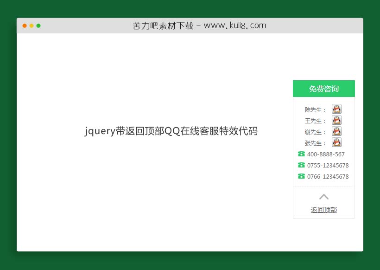380x270 pixels.
Task: Open QQ conversation with 王先生
Action: (x=336, y=120)
